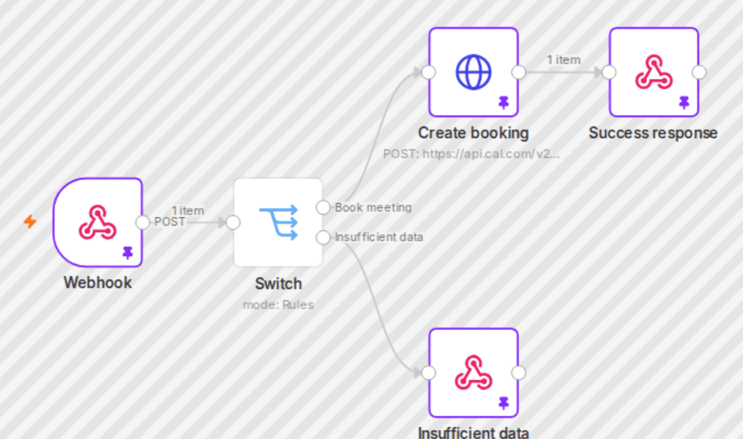The width and height of the screenshot is (743, 439).
Task: Click the Webhook node output connector
Action: tap(143, 223)
